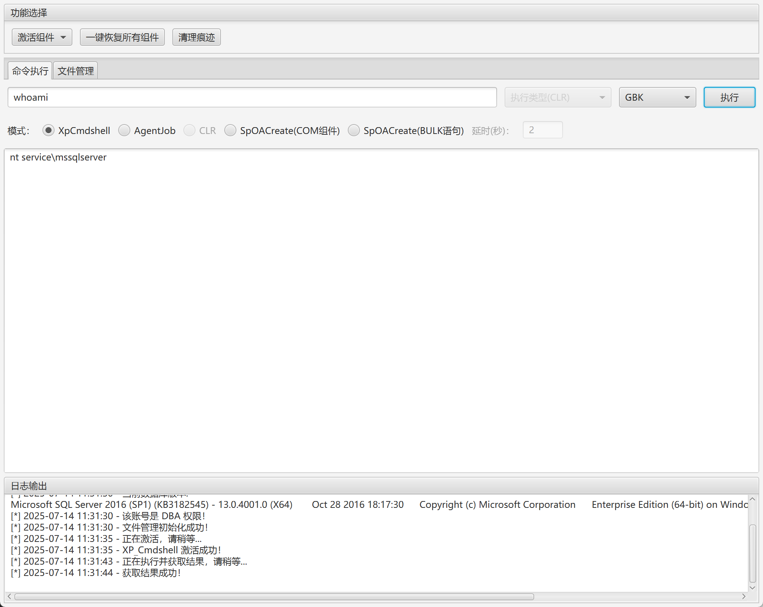Open the 激活组件 dropdown menu
The height and width of the screenshot is (607, 763).
[42, 37]
